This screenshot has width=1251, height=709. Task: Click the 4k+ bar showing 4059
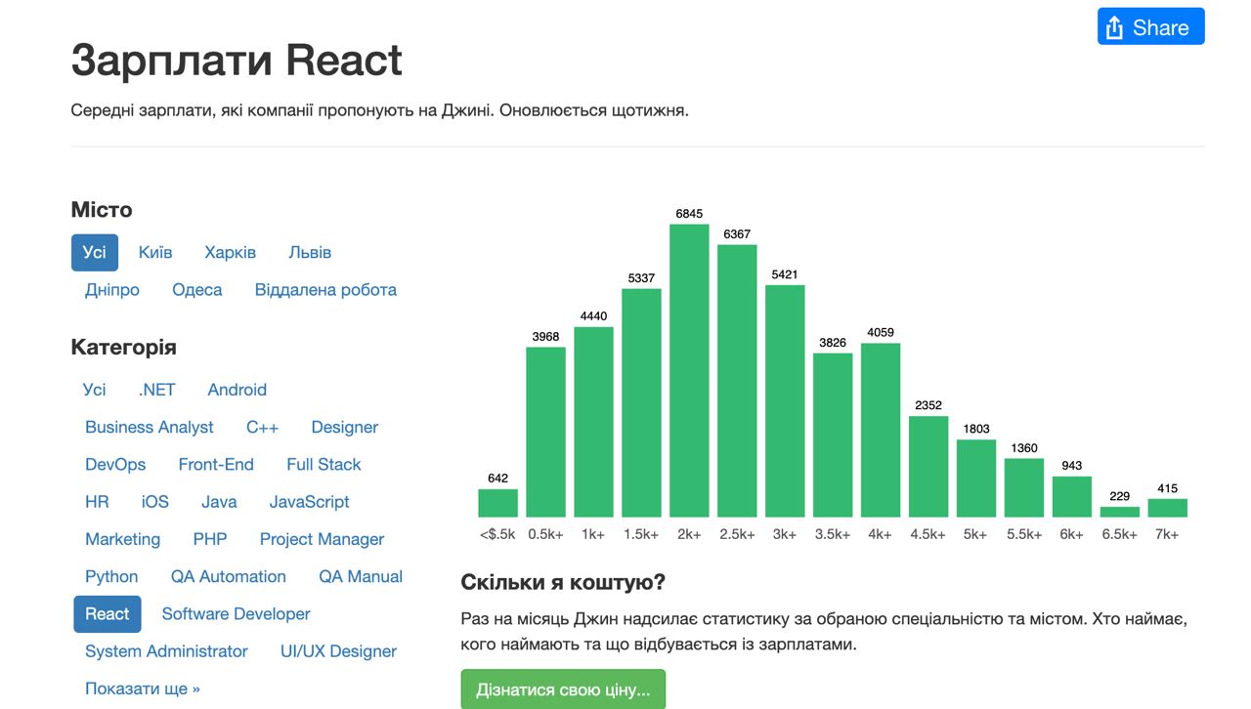click(x=881, y=430)
